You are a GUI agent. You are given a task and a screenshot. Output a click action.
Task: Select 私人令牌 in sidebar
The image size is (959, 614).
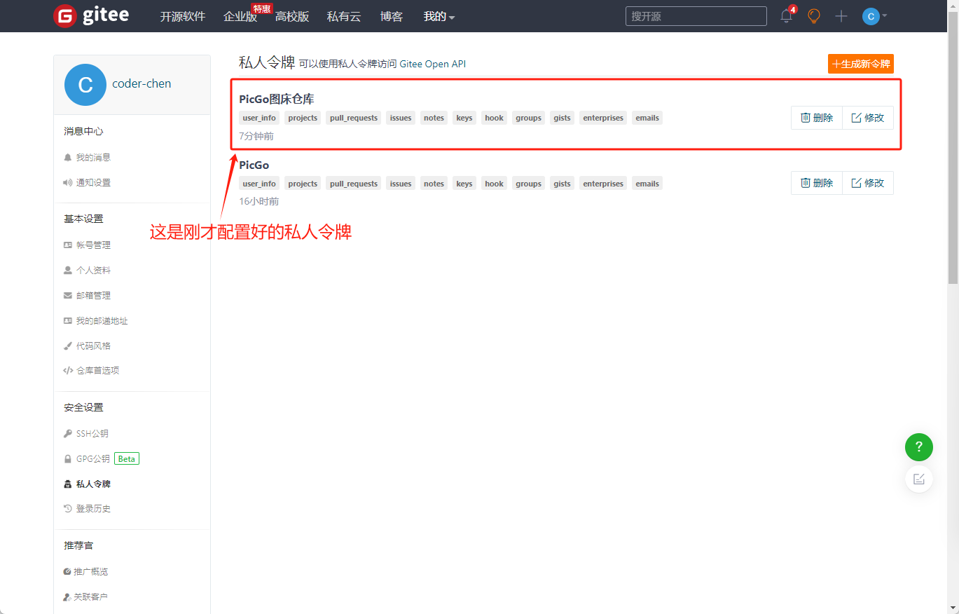point(88,484)
